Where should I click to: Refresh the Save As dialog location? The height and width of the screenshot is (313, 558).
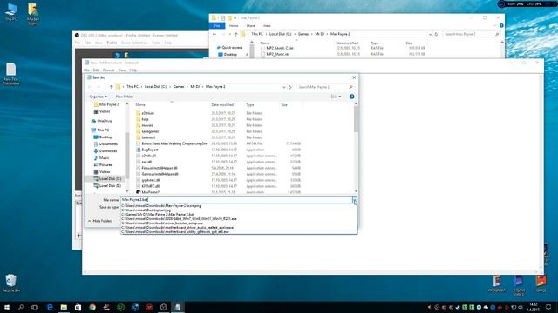pos(290,87)
